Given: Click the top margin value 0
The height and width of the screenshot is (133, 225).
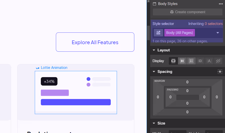Looking at the screenshot, I should [187, 82].
